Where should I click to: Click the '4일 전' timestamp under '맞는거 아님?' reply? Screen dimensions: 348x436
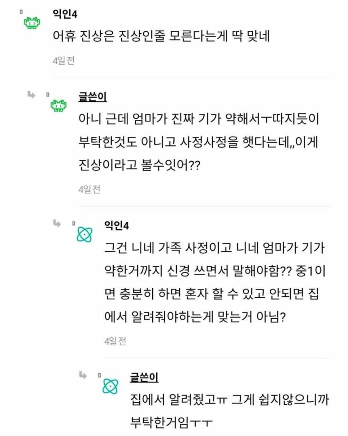coord(115,341)
